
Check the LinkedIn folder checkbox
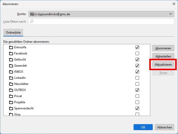(x=137, y=78)
